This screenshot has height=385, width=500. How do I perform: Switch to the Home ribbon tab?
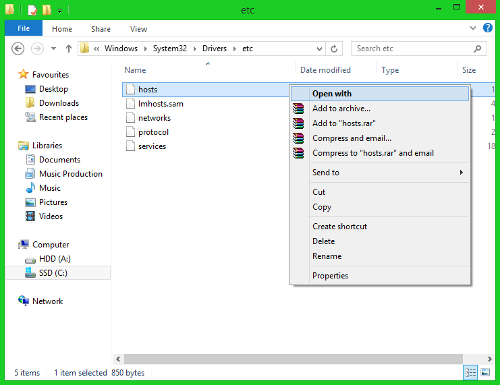[x=62, y=29]
